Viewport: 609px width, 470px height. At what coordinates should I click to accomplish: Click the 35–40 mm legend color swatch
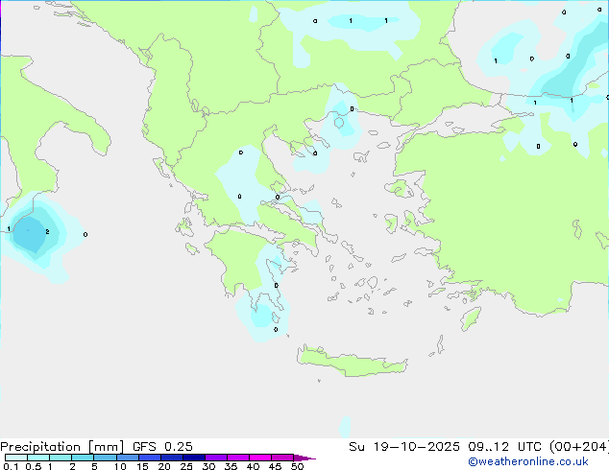238,458
